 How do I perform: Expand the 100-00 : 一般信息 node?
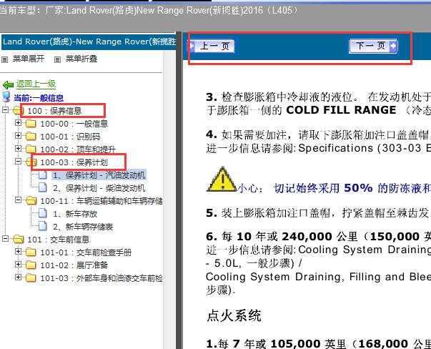(x=18, y=123)
